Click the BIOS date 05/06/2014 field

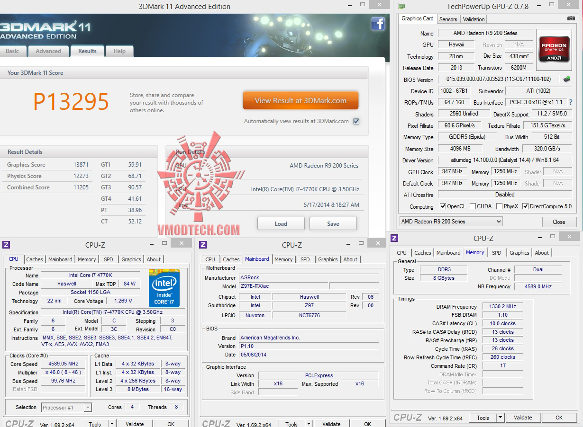pyautogui.click(x=309, y=355)
